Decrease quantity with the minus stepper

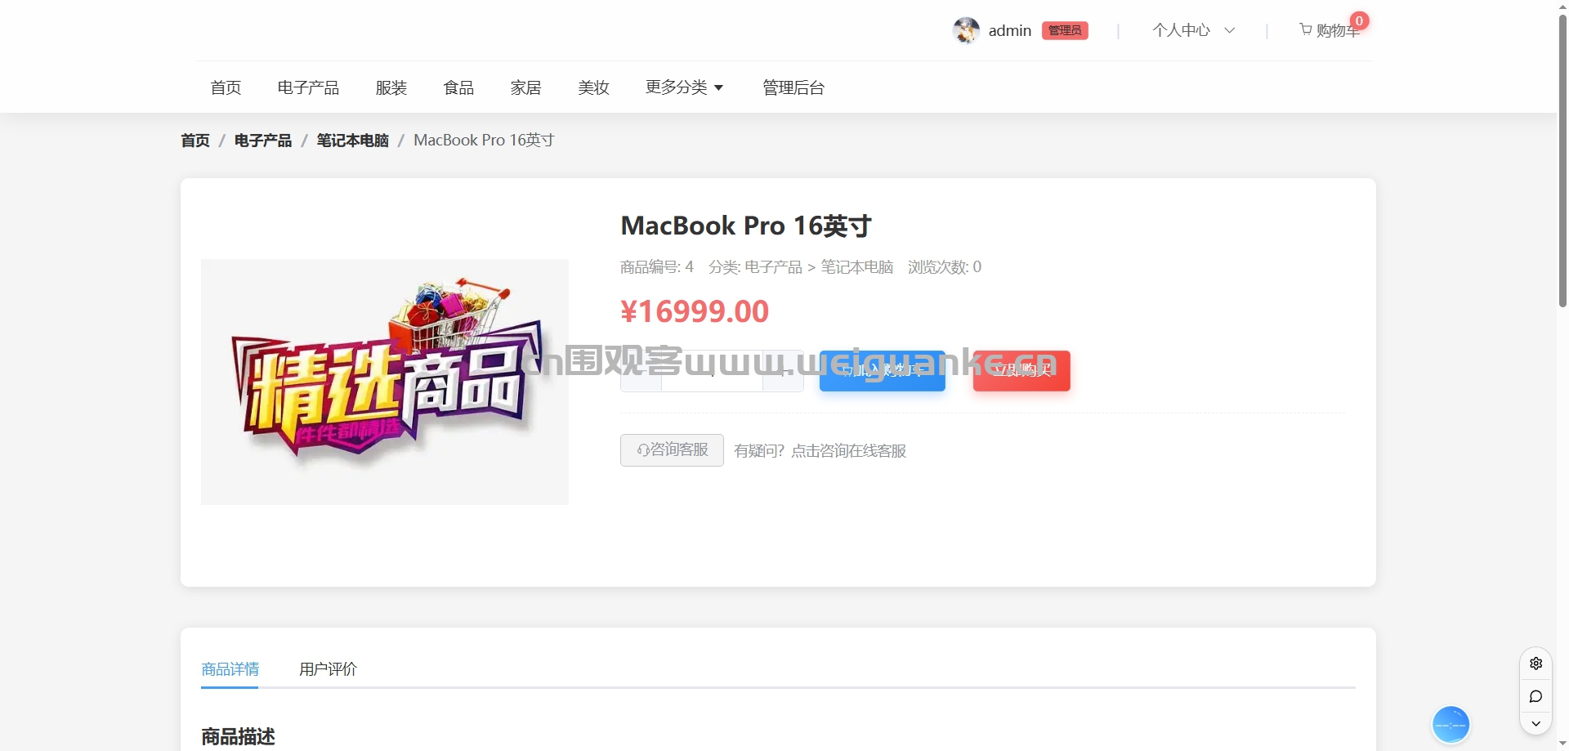coord(641,371)
